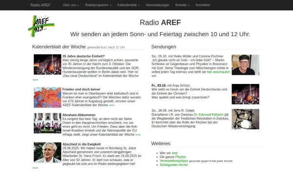Click the read-more arrows after Abraham-Abkommen text
293x183 pixels.
coord(138,135)
